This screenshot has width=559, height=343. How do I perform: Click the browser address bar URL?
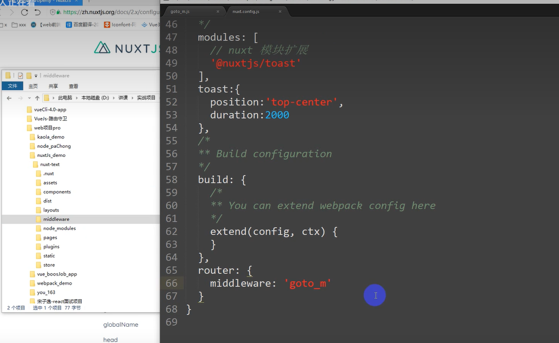pos(108,12)
